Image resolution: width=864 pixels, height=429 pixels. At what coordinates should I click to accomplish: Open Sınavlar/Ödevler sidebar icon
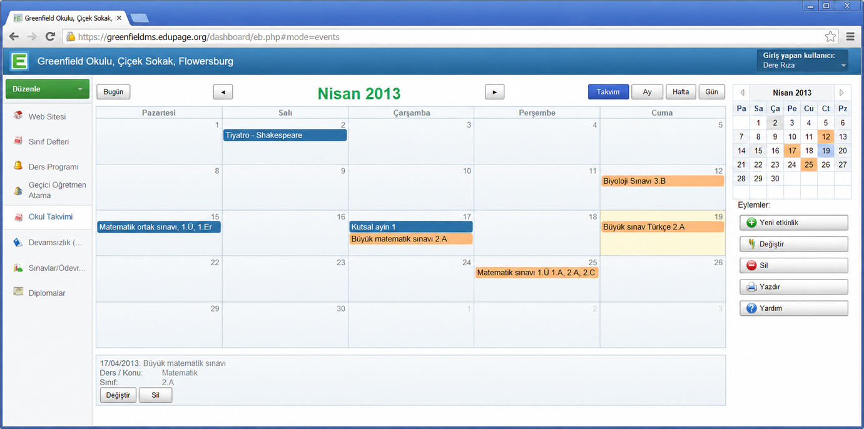[18, 268]
